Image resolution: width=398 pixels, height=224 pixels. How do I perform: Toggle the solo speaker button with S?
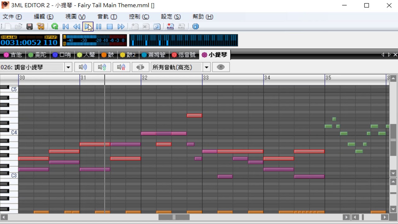[102, 67]
